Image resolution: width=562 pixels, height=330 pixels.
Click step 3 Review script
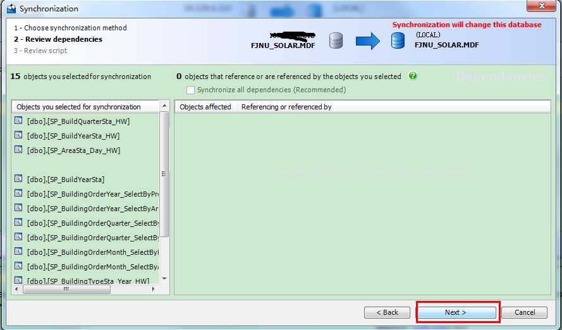[40, 51]
